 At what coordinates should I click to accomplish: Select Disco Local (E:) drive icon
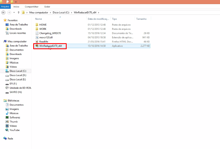click(7, 80)
